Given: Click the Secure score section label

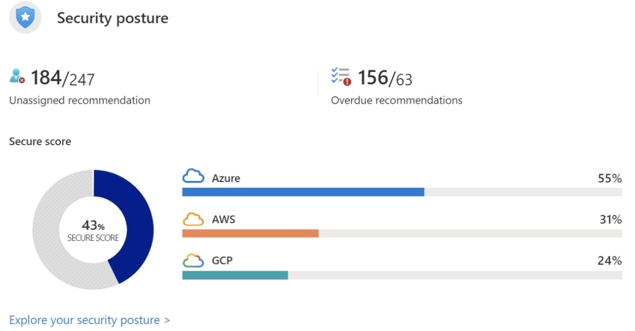Looking at the screenshot, I should click(x=40, y=141).
